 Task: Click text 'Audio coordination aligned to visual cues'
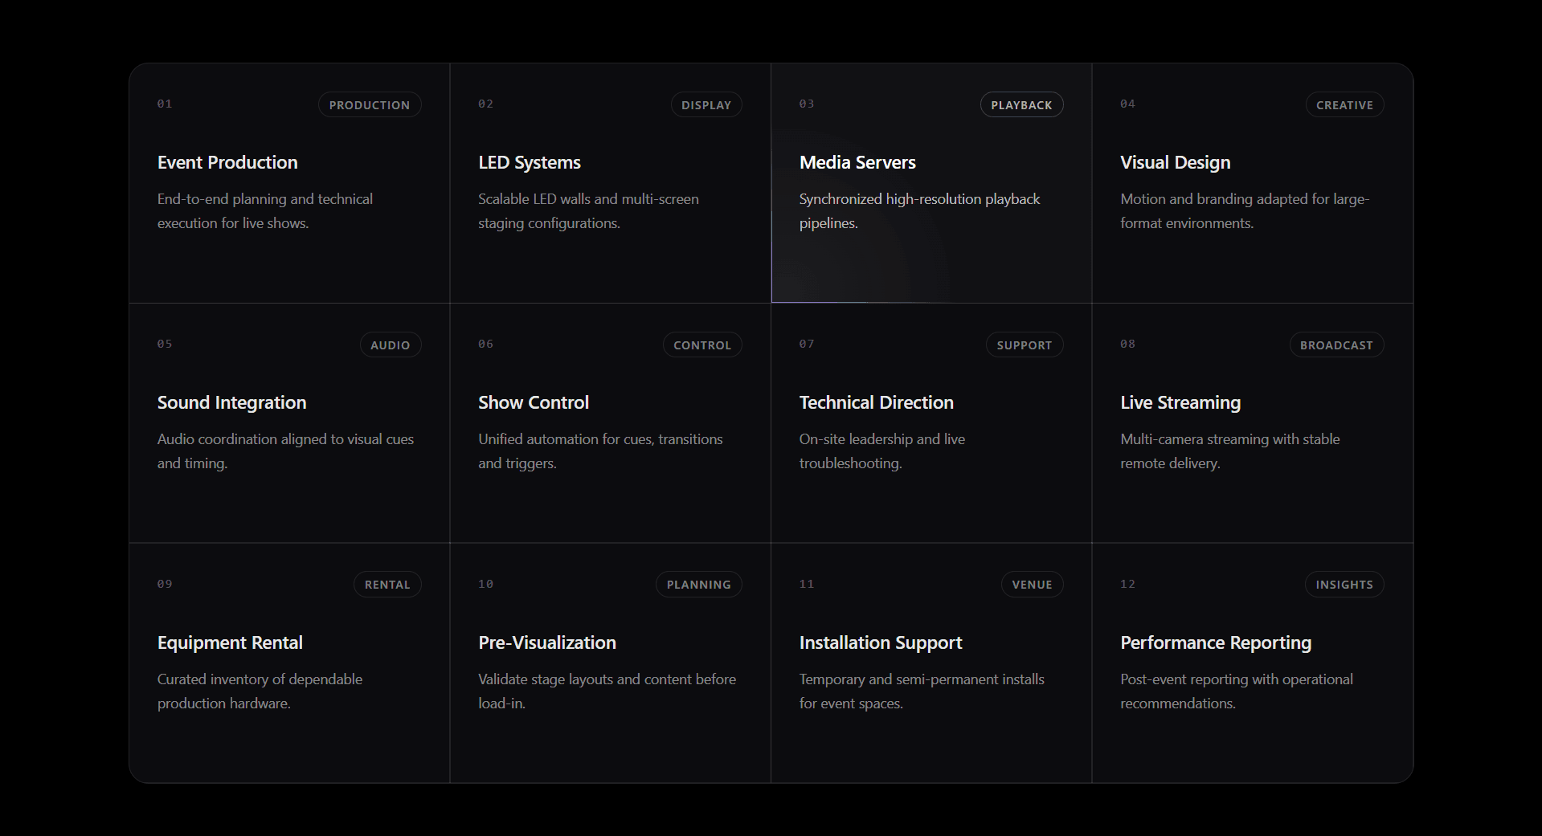285,439
